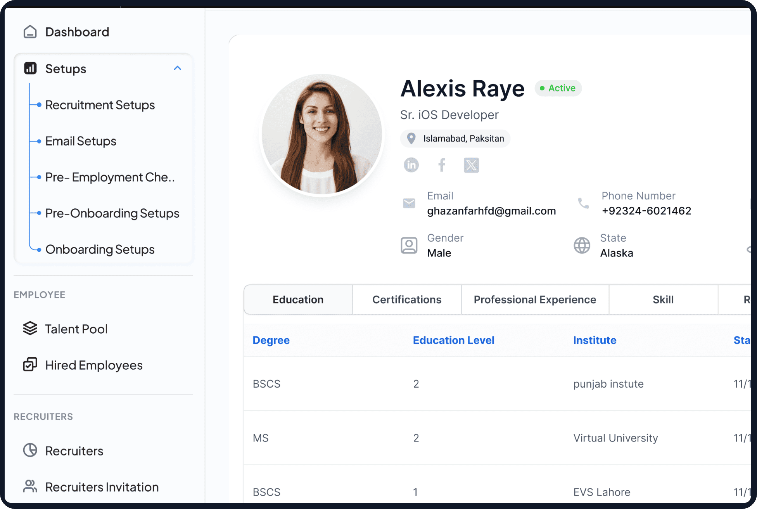The image size is (757, 509).
Task: Switch to the Certifications tab
Action: point(407,300)
